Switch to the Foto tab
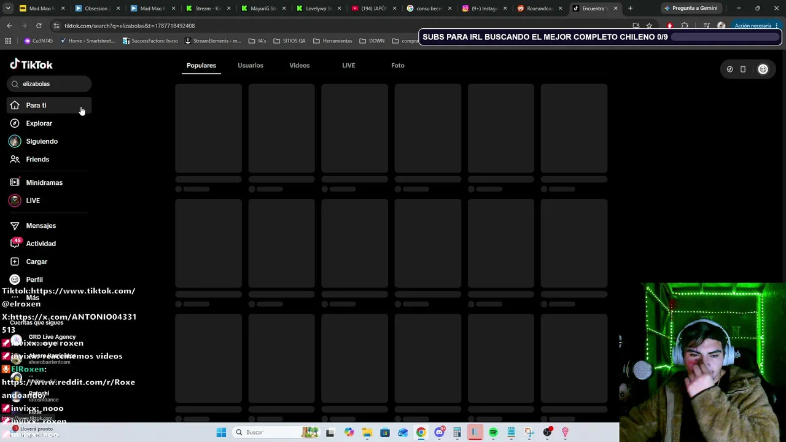 point(398,66)
